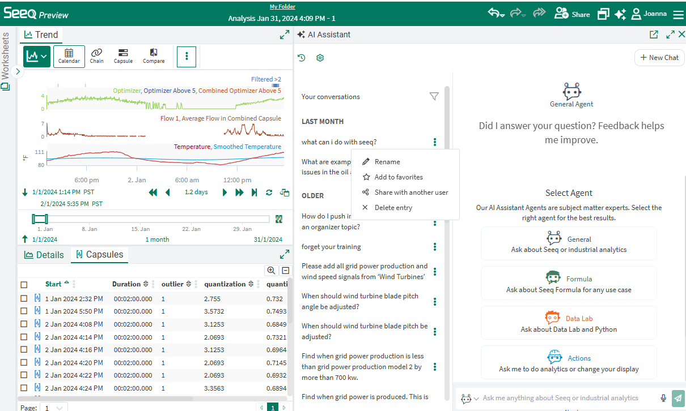Image resolution: width=686 pixels, height=411 pixels.
Task: Open the hamburger main menu
Action: pyautogui.click(x=678, y=14)
